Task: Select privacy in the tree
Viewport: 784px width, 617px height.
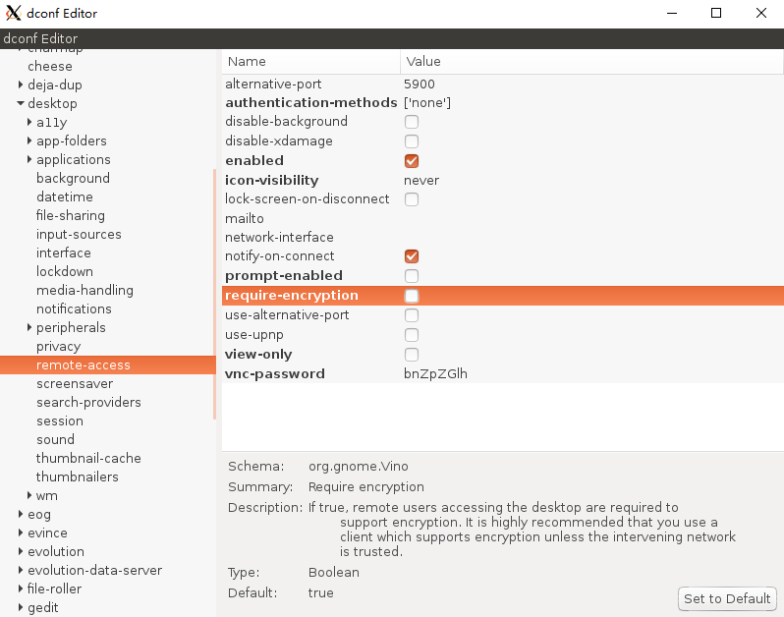Action: click(59, 346)
